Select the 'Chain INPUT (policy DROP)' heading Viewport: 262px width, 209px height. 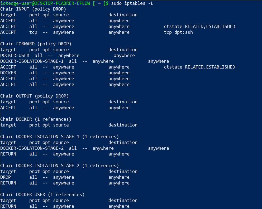(33, 9)
